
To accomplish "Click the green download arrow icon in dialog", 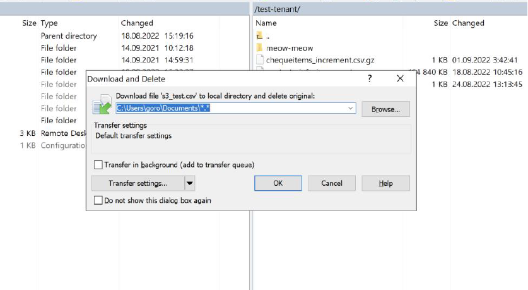I will [x=102, y=106].
